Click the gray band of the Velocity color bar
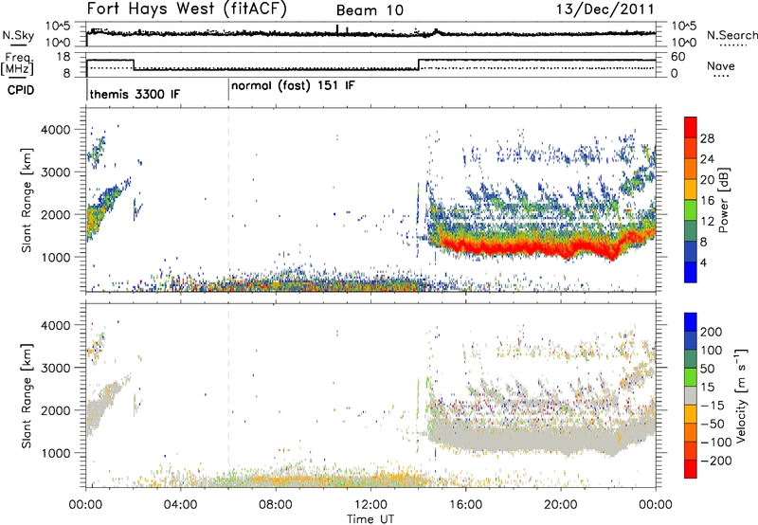This screenshot has height=525, width=758. click(691, 396)
